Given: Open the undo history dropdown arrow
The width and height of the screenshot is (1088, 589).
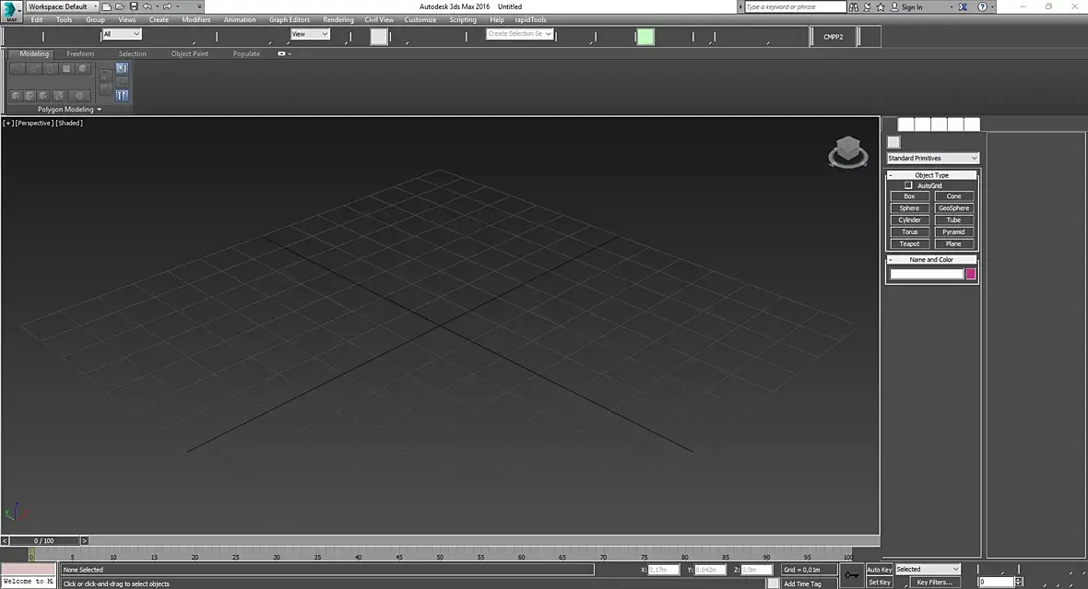Looking at the screenshot, I should coord(157,6).
